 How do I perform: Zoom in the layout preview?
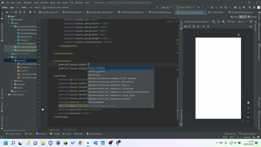[248, 108]
